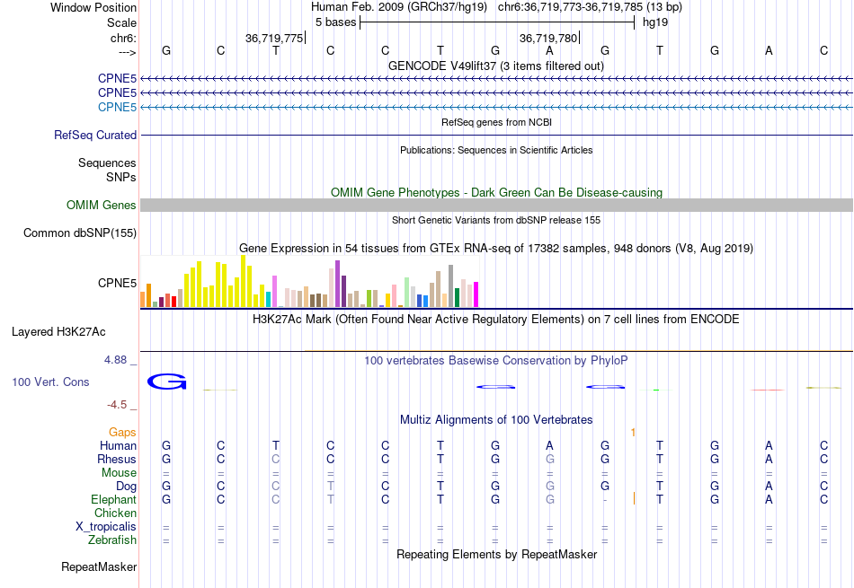The image size is (854, 588).
Task: Click the 36,719,775 position marker
Action: click(x=274, y=38)
